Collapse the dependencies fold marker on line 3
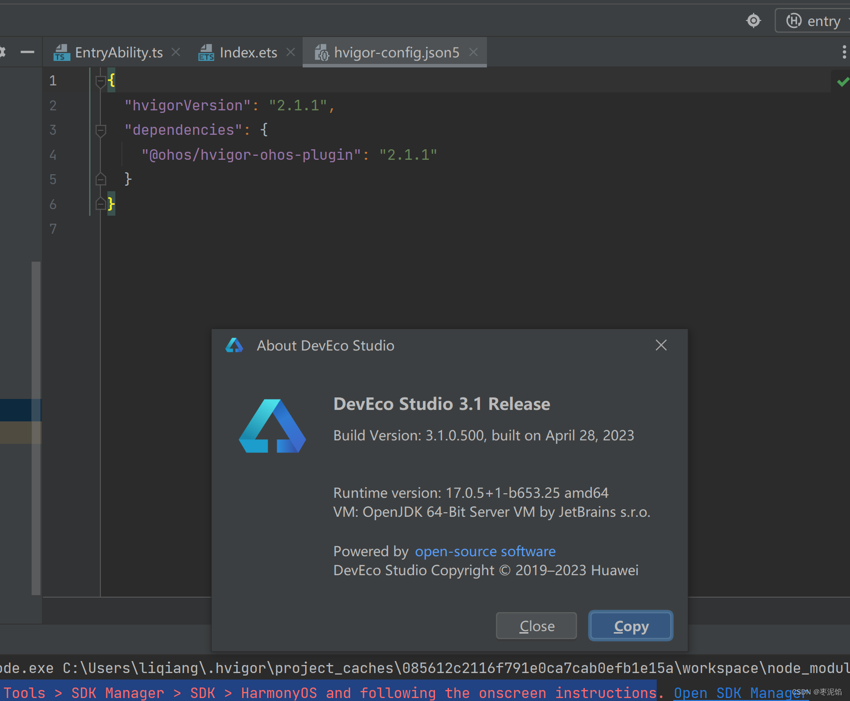Screen dimensions: 850x701 100,130
